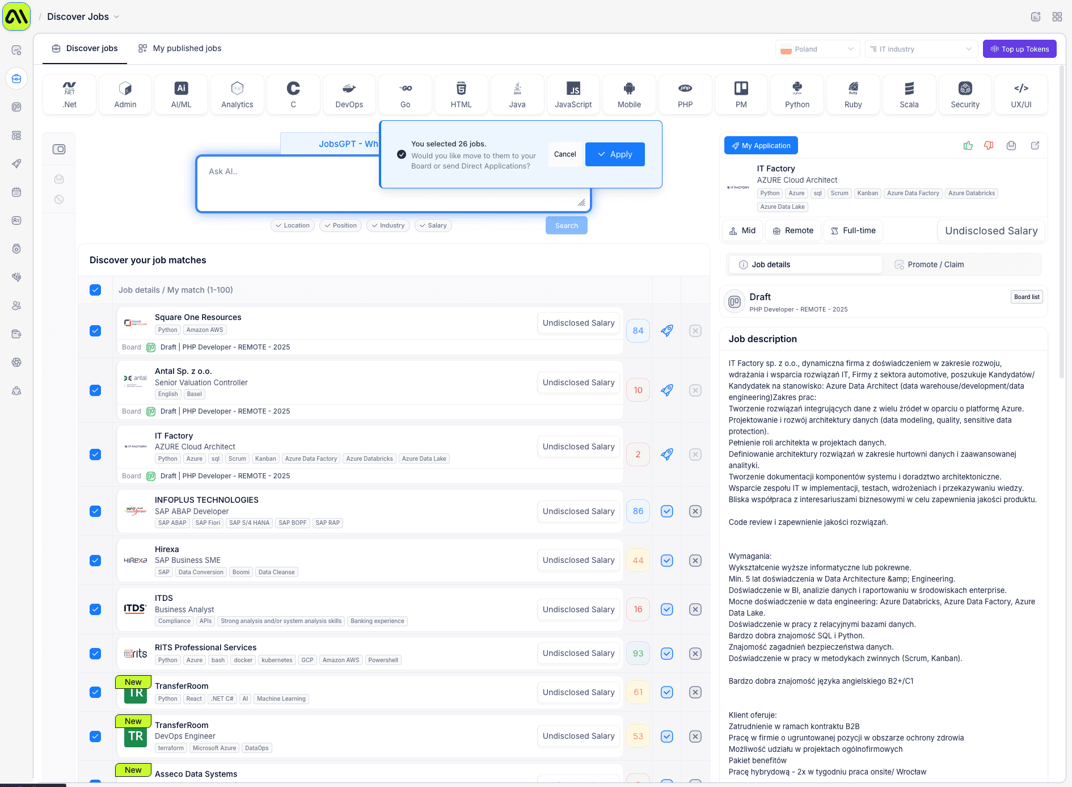Expand the Industry filter chip

pyautogui.click(x=388, y=226)
